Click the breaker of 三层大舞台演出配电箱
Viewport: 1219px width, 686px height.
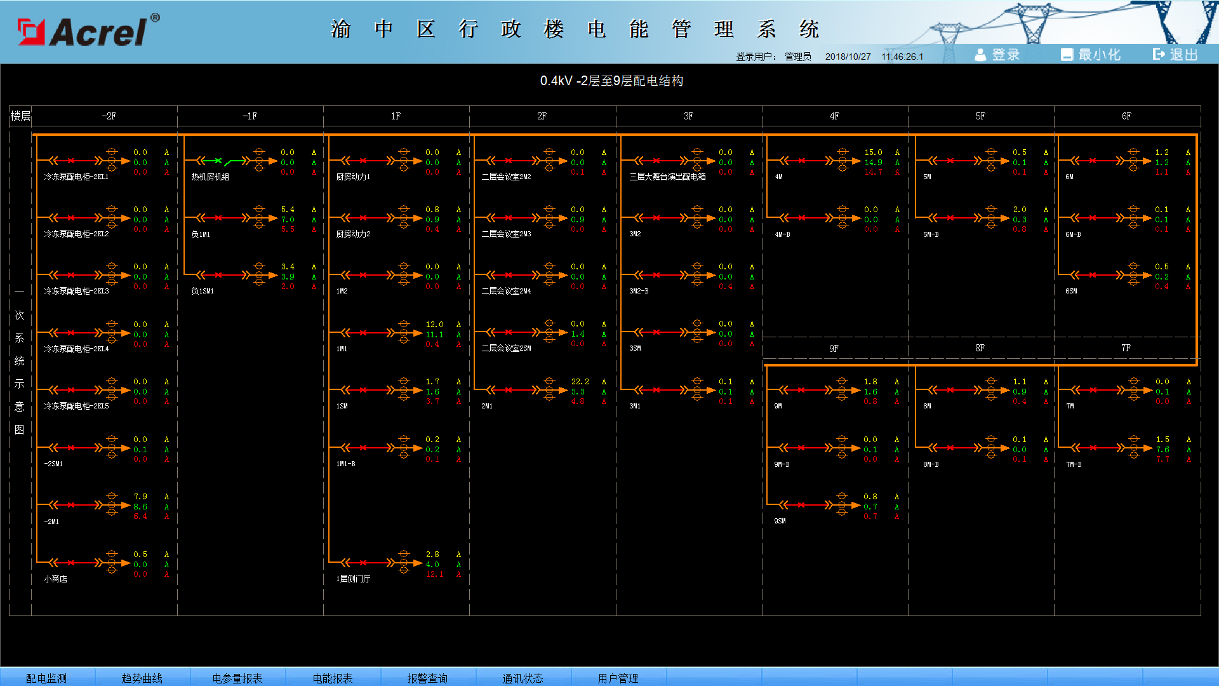pos(656,161)
